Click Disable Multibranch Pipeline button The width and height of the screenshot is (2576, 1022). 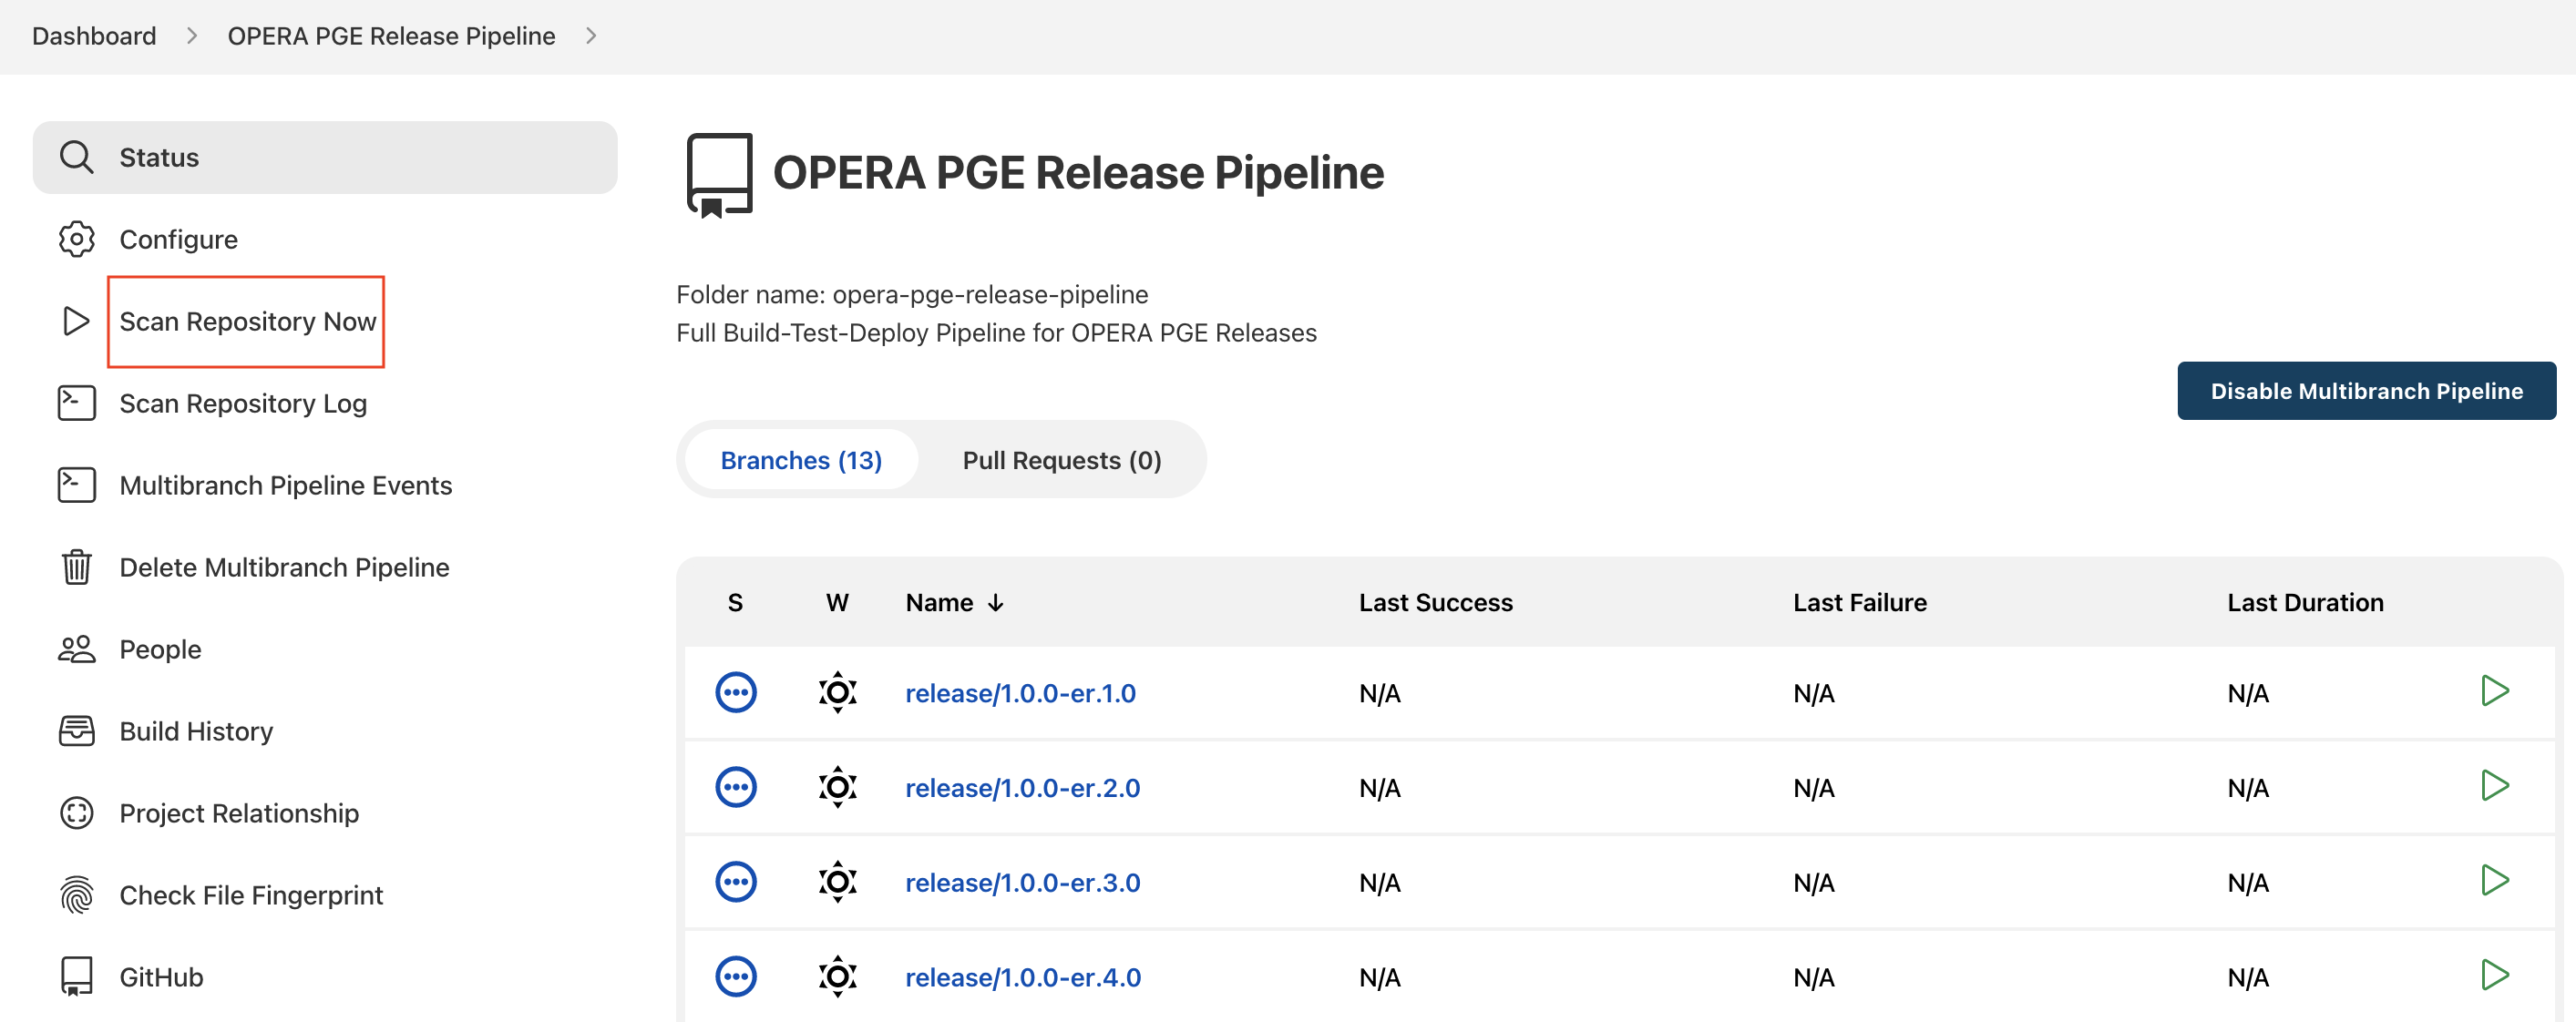[2366, 390]
